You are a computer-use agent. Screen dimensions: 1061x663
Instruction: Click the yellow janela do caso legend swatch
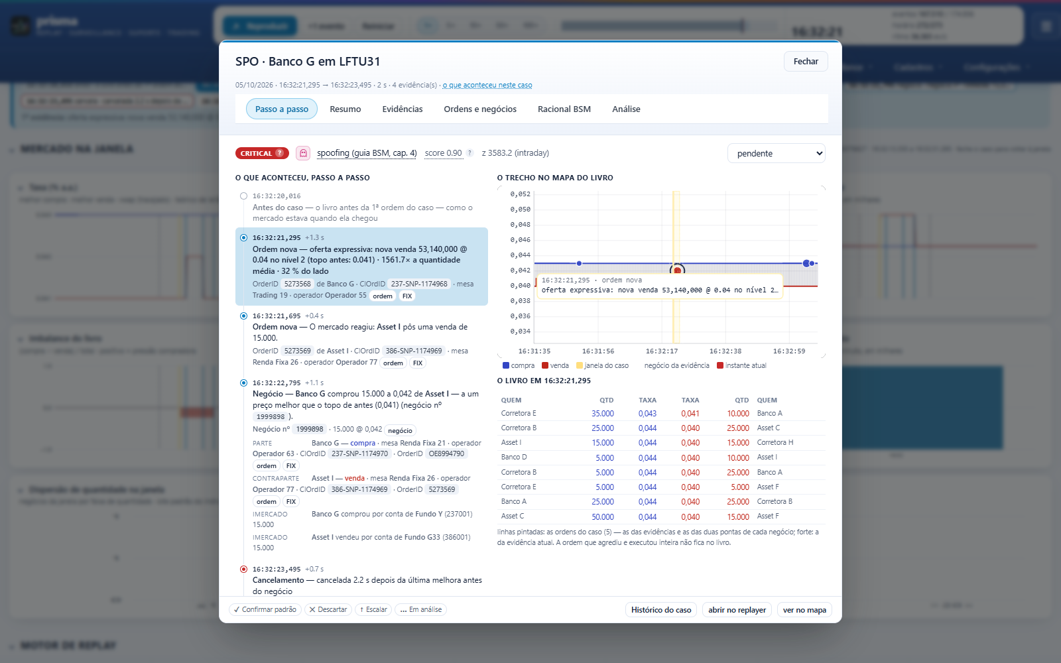[x=580, y=365]
